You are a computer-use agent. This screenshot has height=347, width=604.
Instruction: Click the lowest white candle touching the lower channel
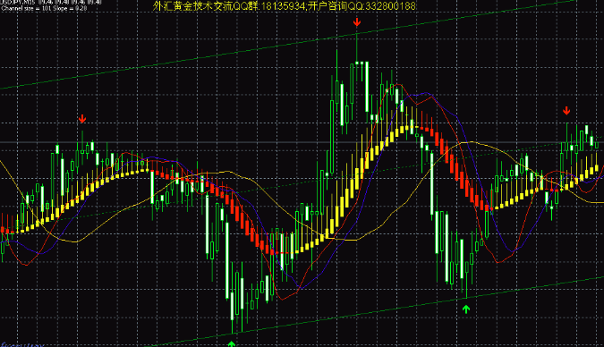[x=232, y=306]
